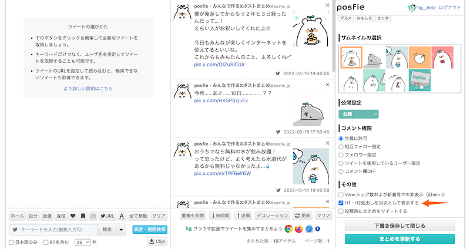
Task: Expand the arrow next to 検索
Action: [122, 229]
